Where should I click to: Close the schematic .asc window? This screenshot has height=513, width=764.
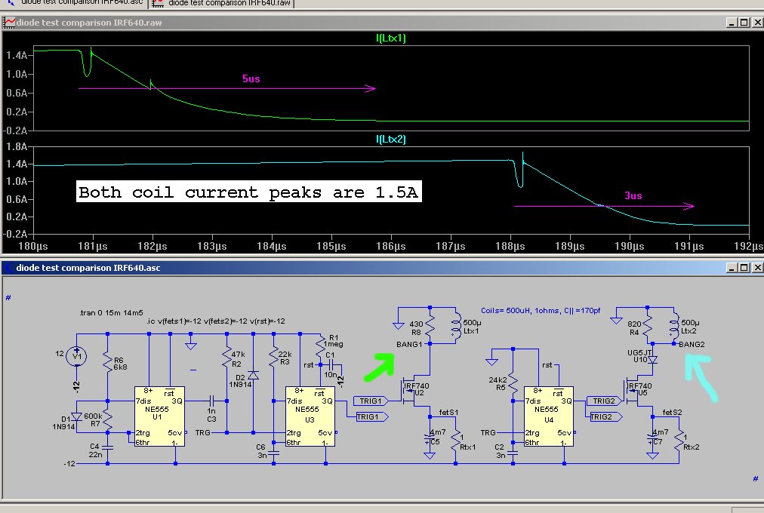(x=756, y=268)
